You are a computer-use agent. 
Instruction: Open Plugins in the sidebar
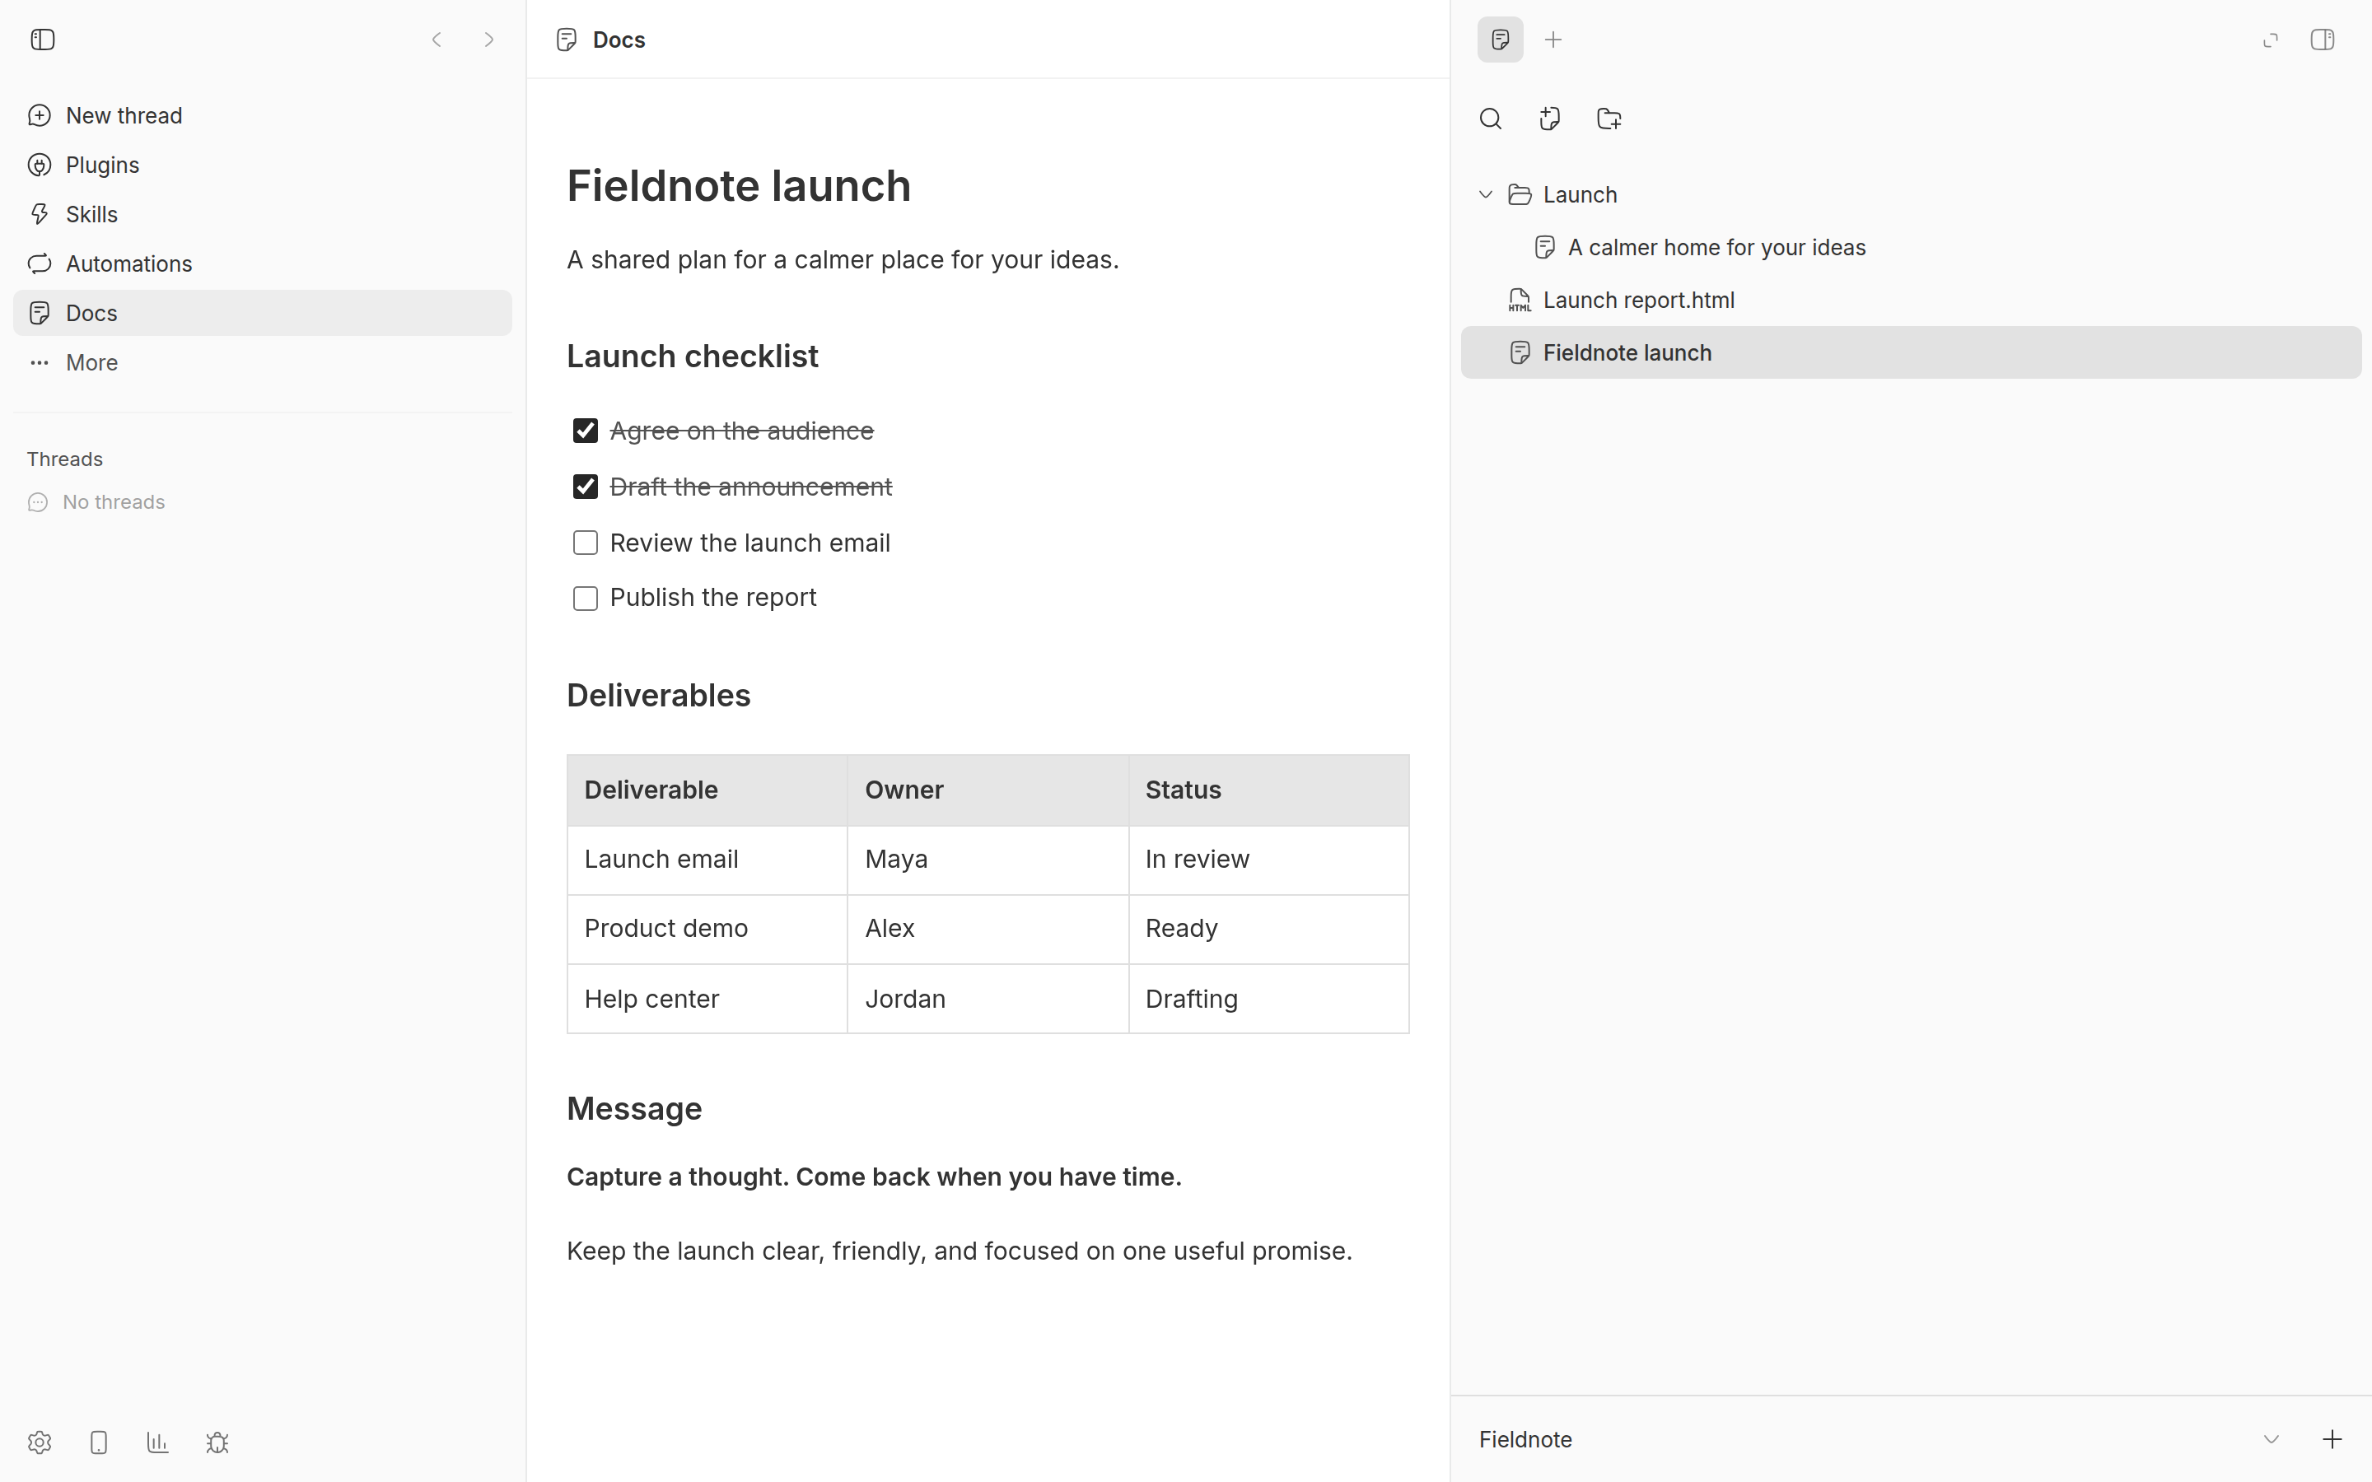(x=262, y=165)
